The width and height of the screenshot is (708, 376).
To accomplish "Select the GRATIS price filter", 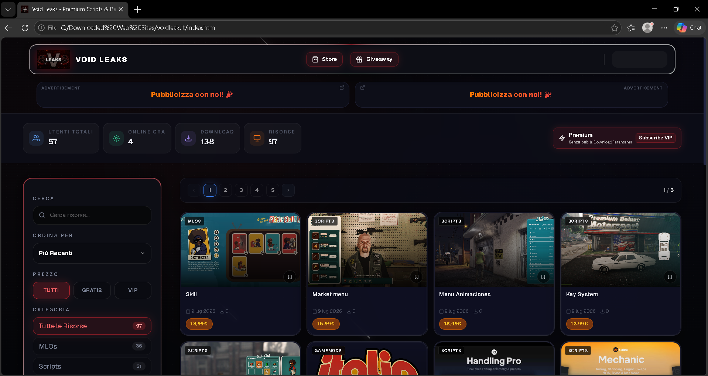I will tap(92, 291).
